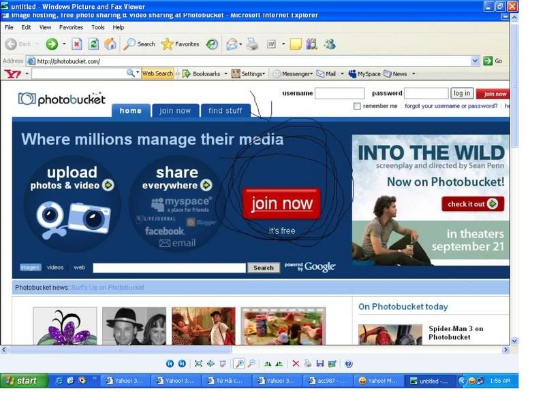The width and height of the screenshot is (545, 408).
Task: Click the Stop page icon
Action: [x=77, y=44]
